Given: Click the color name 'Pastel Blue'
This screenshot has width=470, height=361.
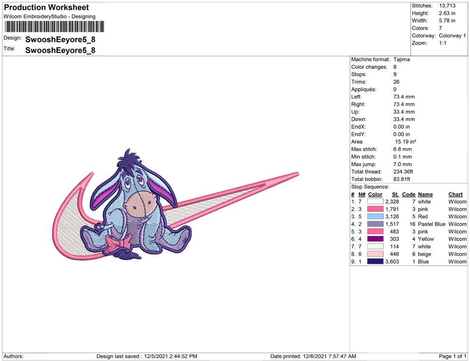Looking at the screenshot, I should [432, 224].
